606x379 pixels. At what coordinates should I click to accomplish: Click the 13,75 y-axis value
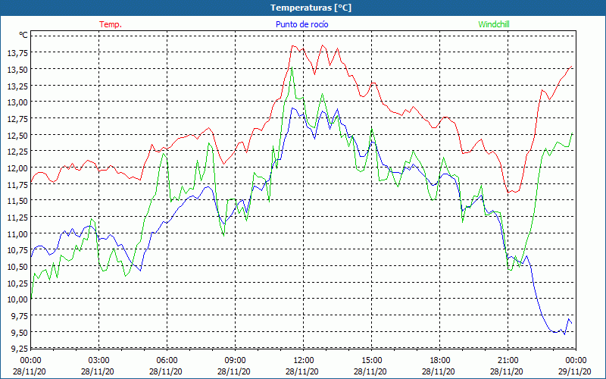17,53
